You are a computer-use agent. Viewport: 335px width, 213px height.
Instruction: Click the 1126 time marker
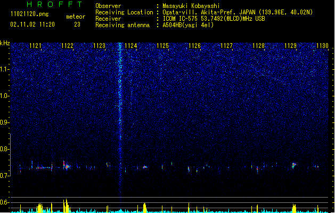pos(194,46)
